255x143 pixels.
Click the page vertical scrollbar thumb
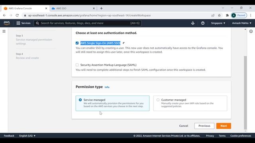[x=245, y=93]
